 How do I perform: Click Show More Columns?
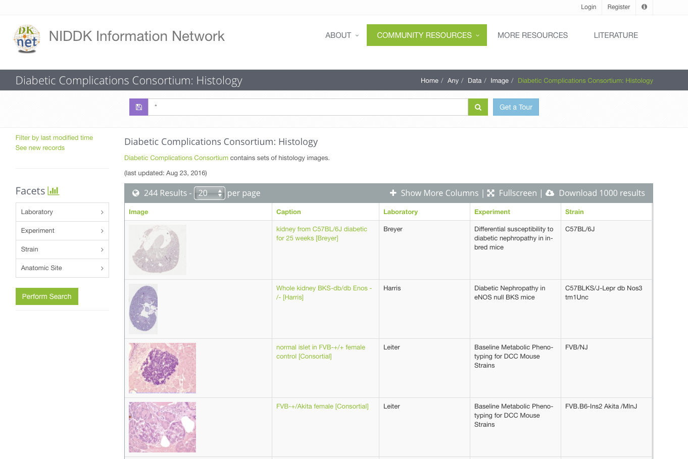[439, 193]
